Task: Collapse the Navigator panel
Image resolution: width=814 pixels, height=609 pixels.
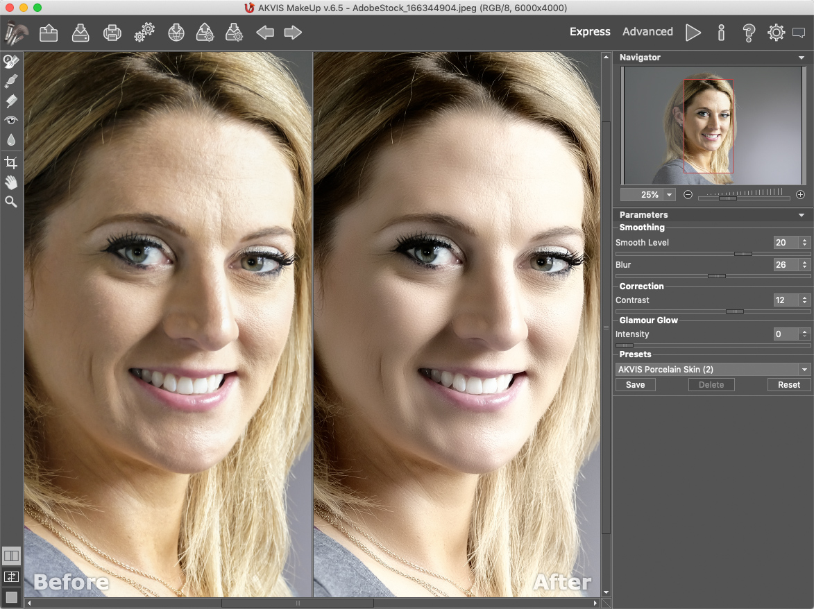Action: (802, 58)
